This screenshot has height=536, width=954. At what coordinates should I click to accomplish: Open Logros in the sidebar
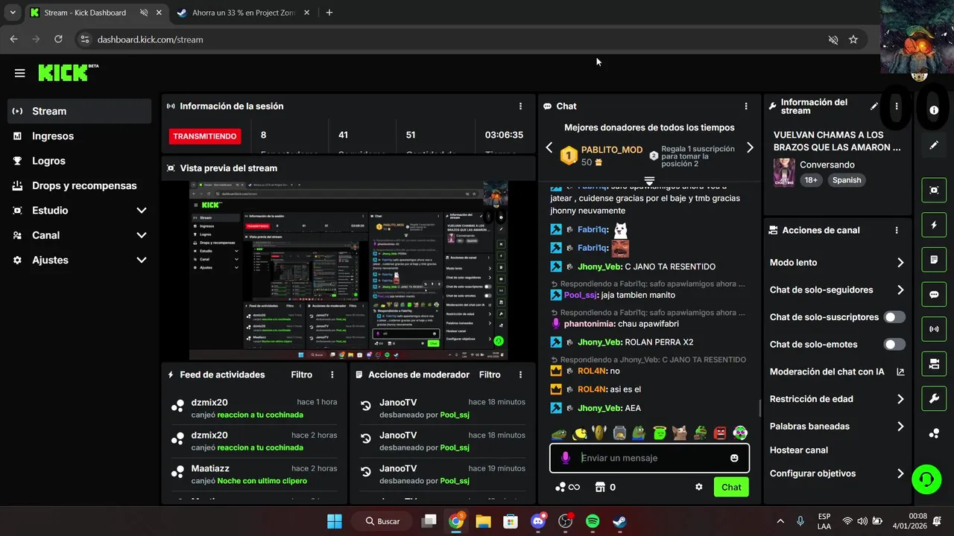click(x=79, y=161)
